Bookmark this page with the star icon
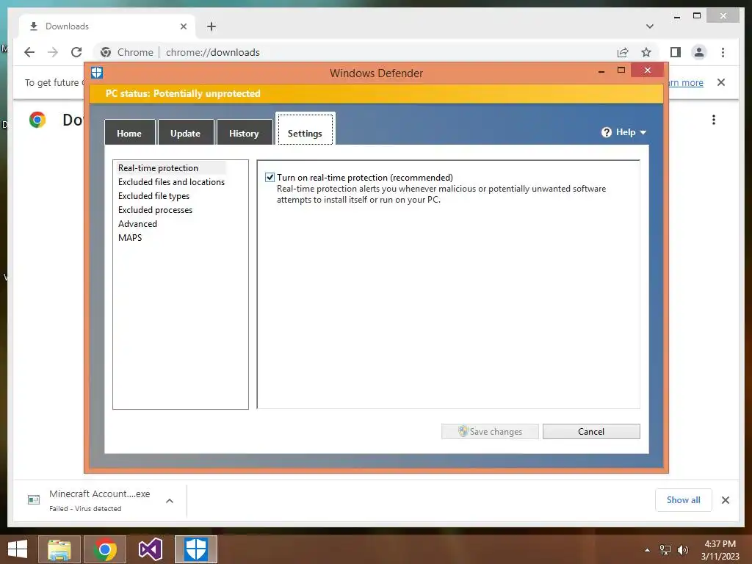752x564 pixels. [646, 52]
